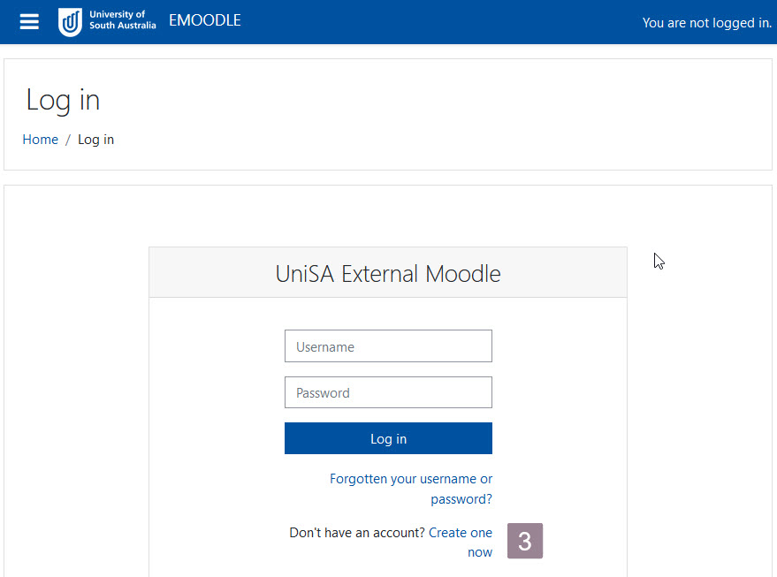Click the UniSA External Moodle card header

point(387,273)
